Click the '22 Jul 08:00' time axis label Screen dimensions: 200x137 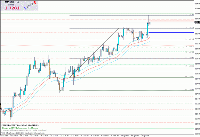[x=64, y=136]
